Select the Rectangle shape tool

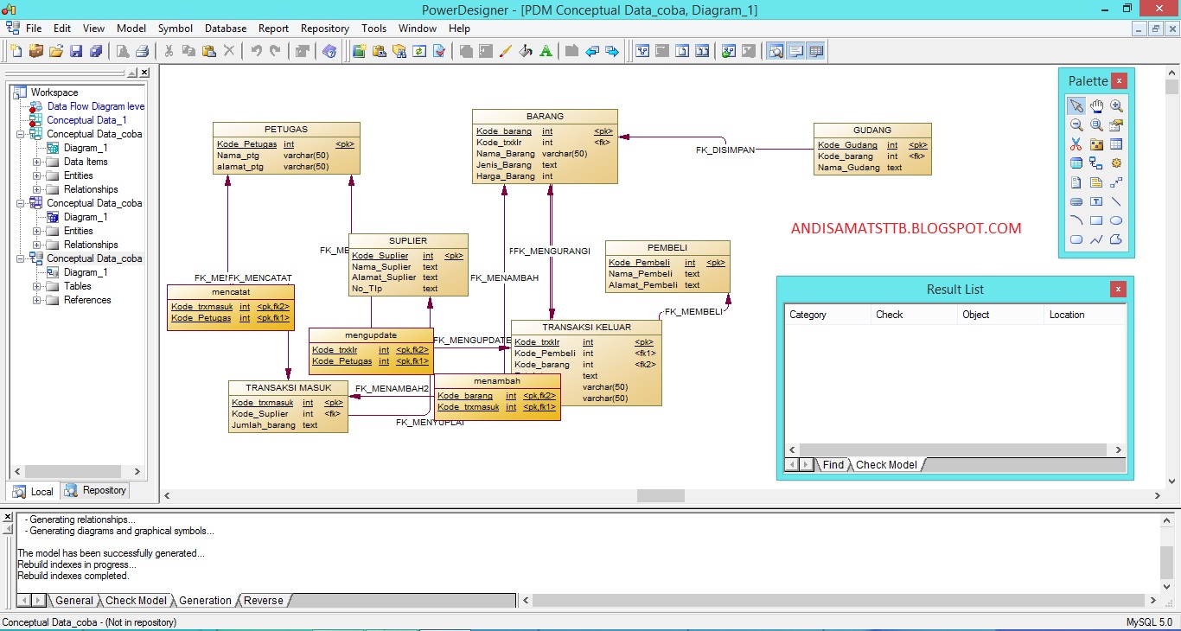[1096, 220]
